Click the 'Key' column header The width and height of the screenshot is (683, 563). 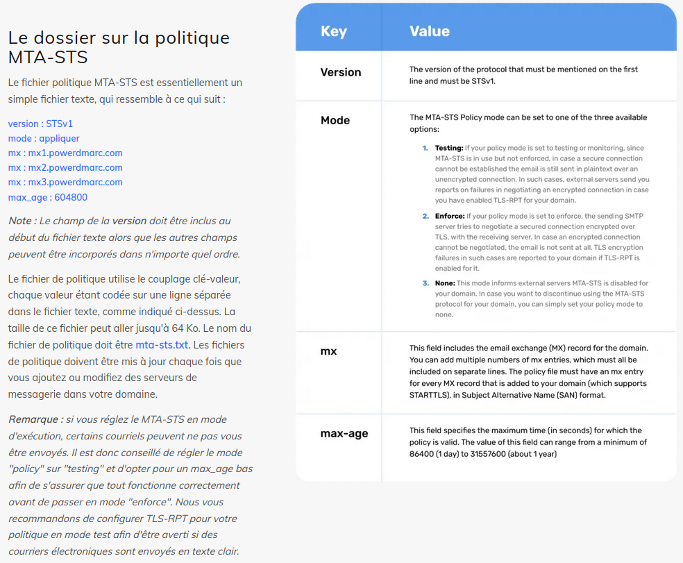(333, 31)
